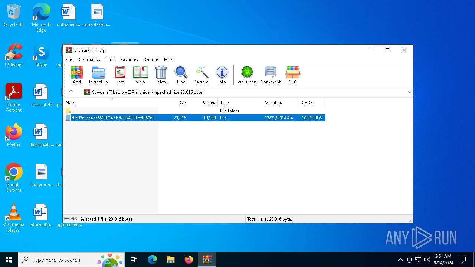The height and width of the screenshot is (267, 475).
Task: Sort by the Packed column header
Action: tap(203, 103)
